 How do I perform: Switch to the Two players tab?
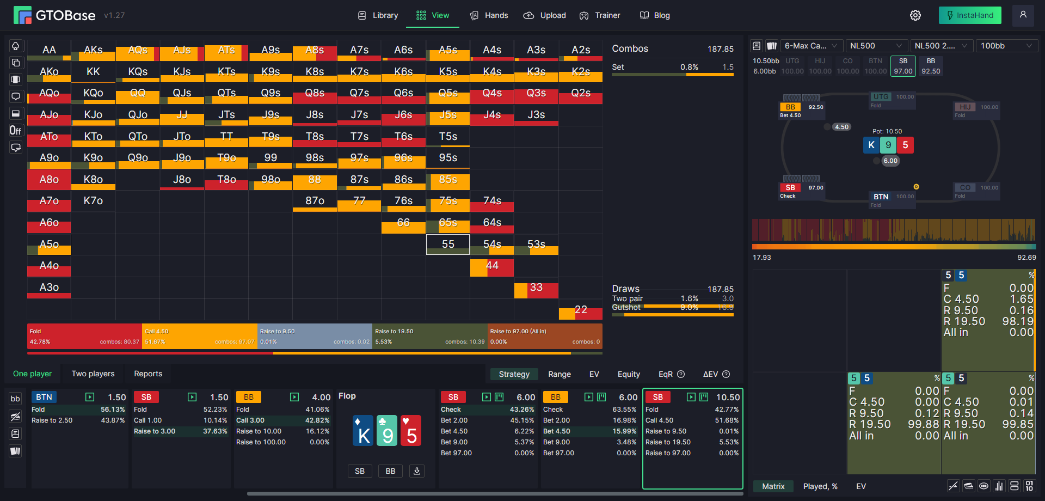[x=93, y=374]
